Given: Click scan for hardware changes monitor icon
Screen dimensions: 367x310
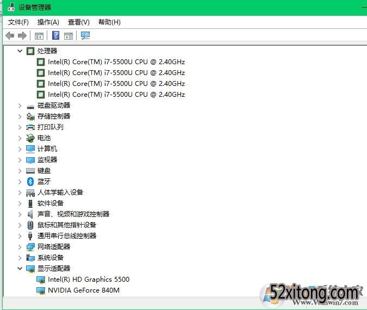Looking at the screenshot, I should (85, 35).
